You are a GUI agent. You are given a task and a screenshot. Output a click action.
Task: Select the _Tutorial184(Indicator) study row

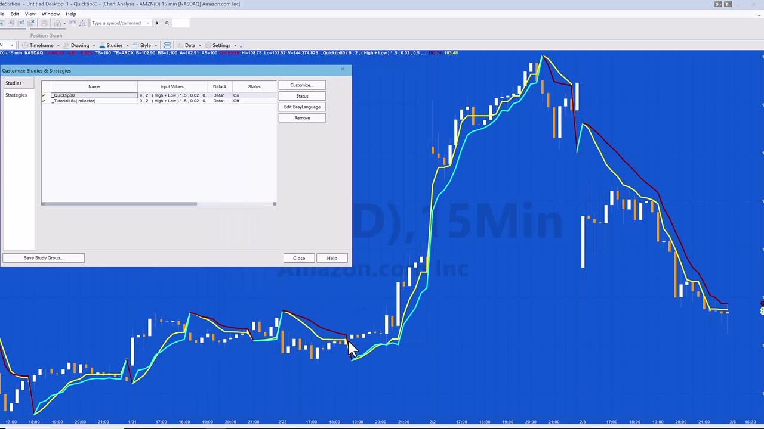pyautogui.click(x=159, y=101)
